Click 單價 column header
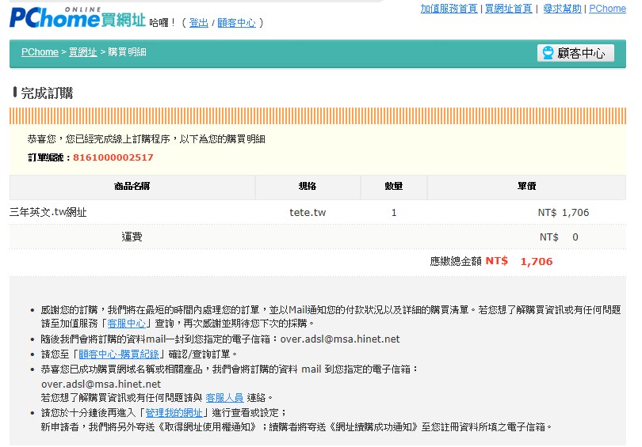642x447 pixels. pyautogui.click(x=526, y=187)
